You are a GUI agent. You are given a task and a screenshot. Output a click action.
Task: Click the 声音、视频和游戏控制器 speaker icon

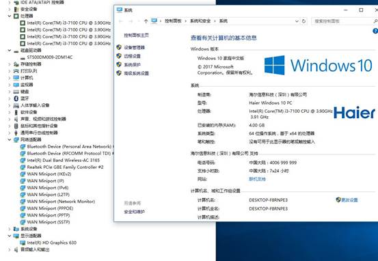click(16, 119)
